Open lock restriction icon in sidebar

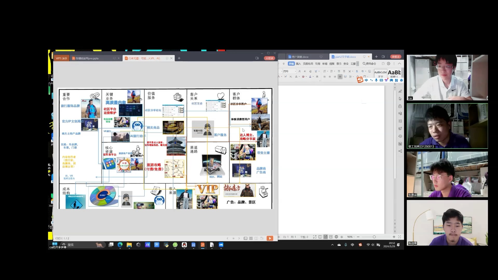tap(400, 106)
